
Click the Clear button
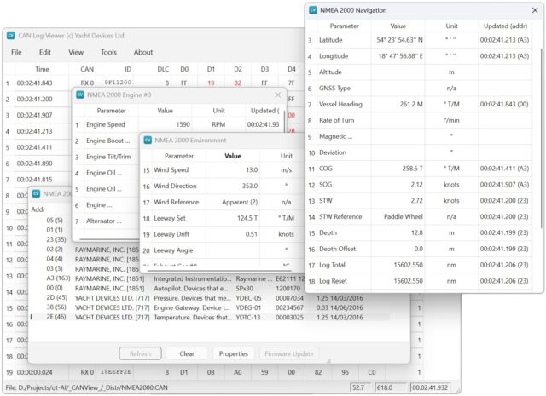click(x=187, y=353)
